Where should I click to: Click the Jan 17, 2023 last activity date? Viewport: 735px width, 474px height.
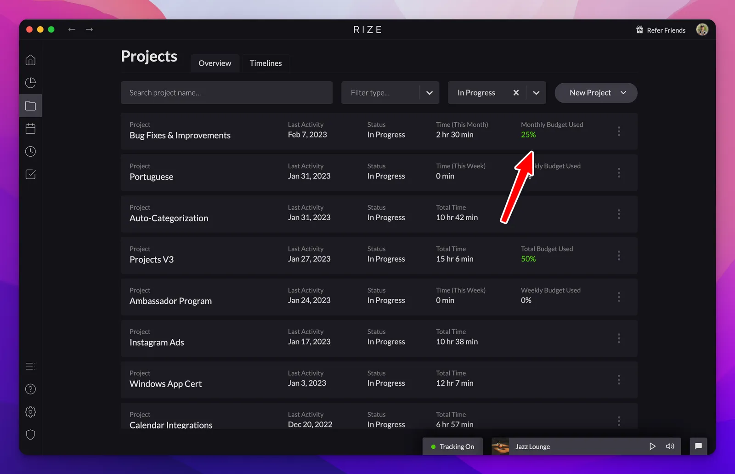(309, 342)
